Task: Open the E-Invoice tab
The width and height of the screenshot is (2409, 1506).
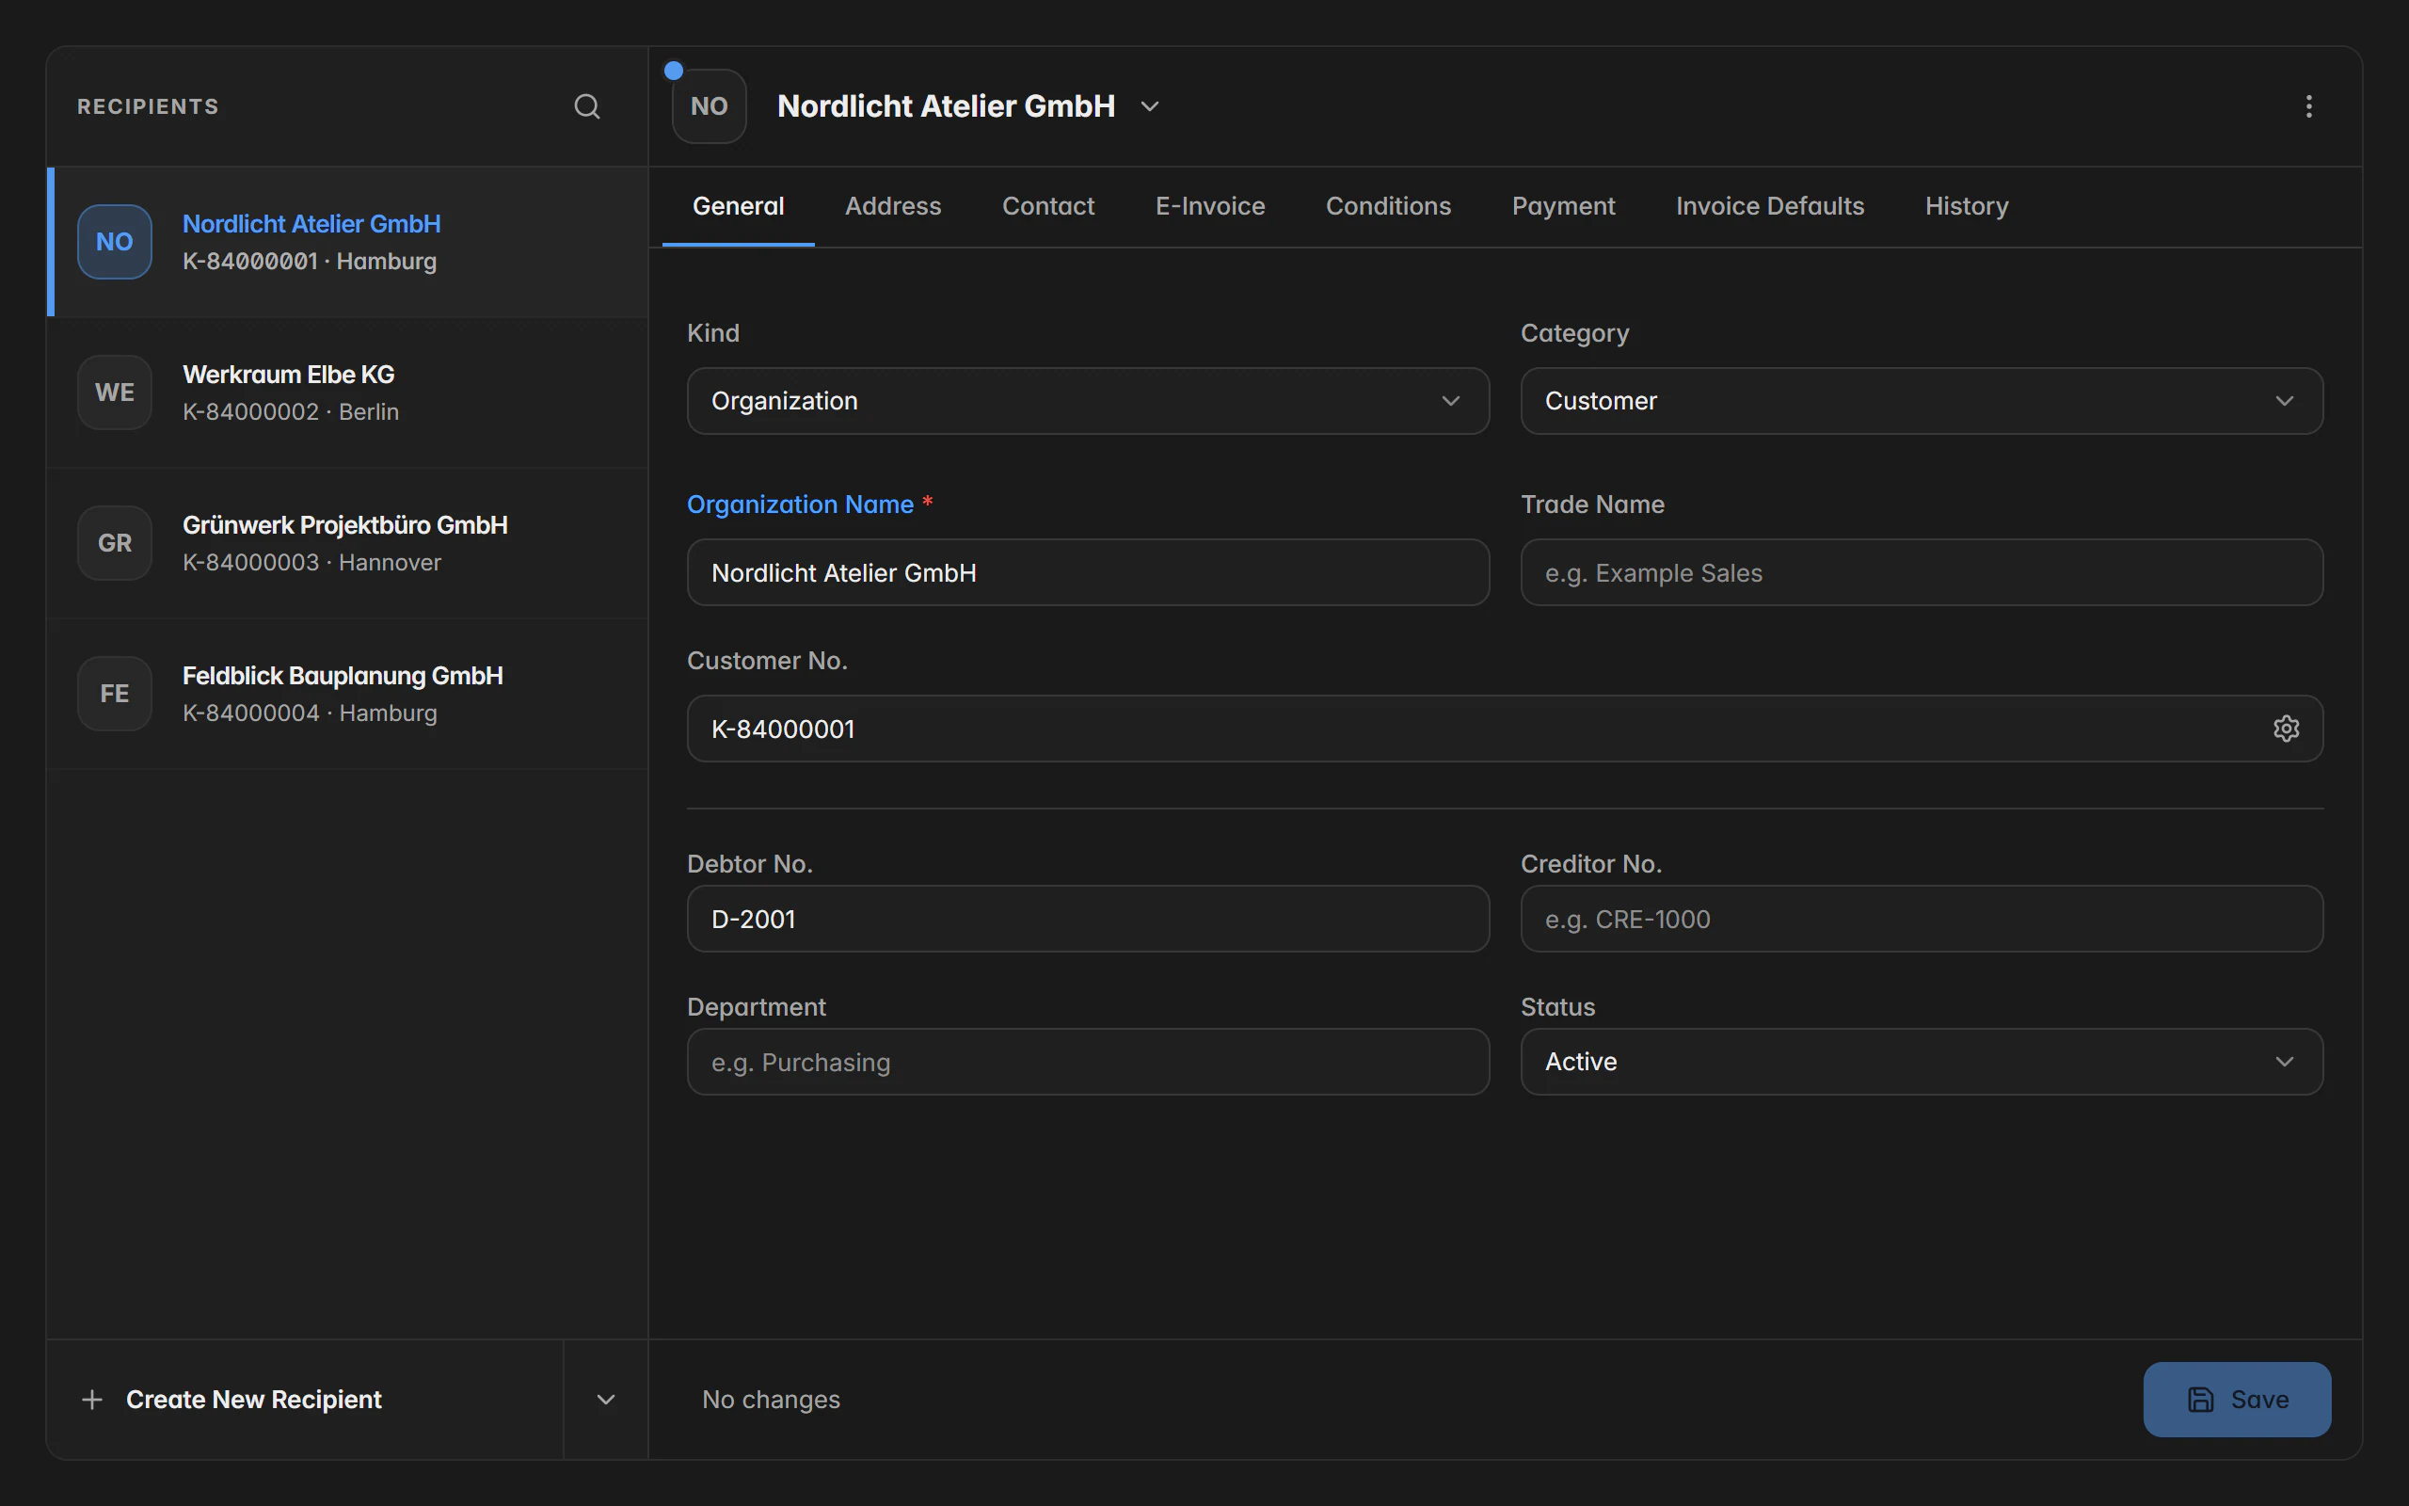Action: 1209,206
